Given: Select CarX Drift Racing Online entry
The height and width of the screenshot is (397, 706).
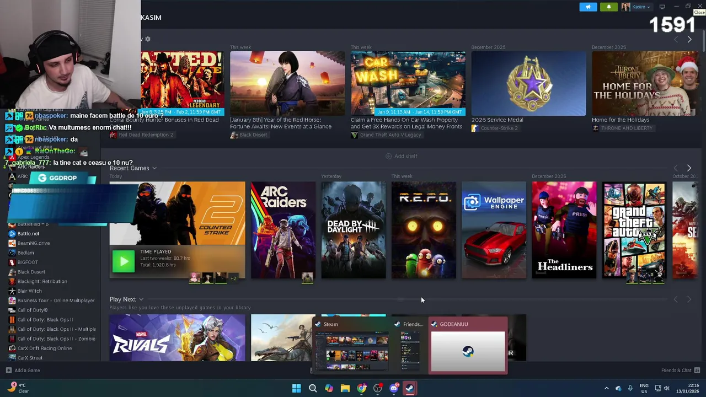Looking at the screenshot, I should click(x=44, y=348).
